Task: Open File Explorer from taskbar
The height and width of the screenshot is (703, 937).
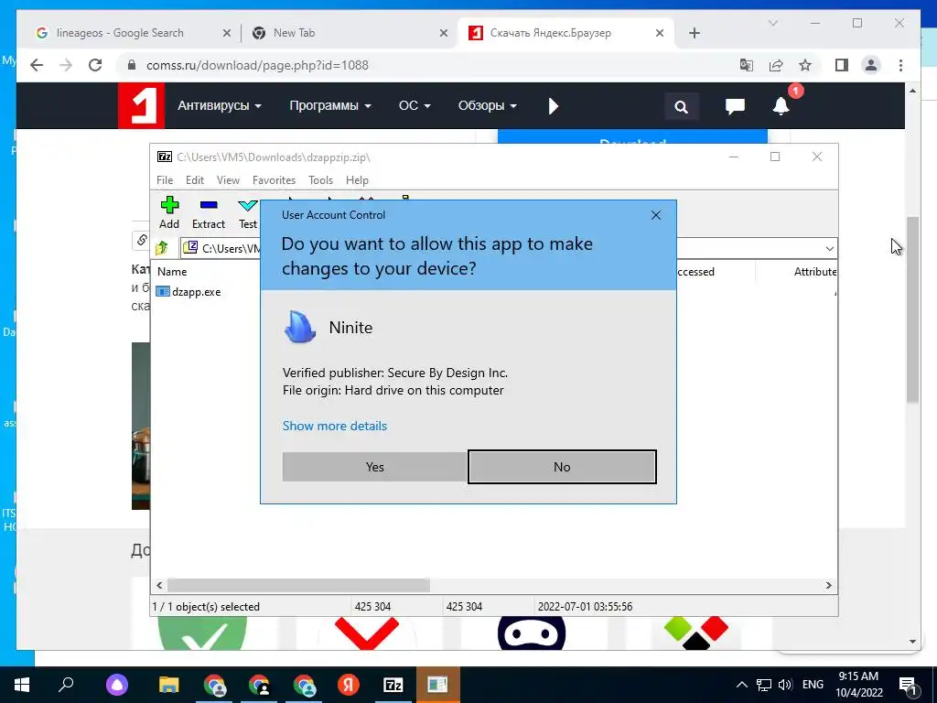Action: pos(169,685)
